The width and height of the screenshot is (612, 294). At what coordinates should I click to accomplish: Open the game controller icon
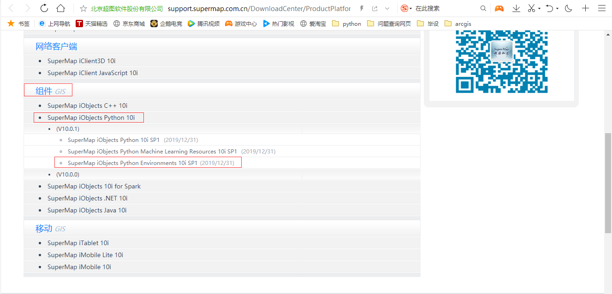[x=499, y=8]
